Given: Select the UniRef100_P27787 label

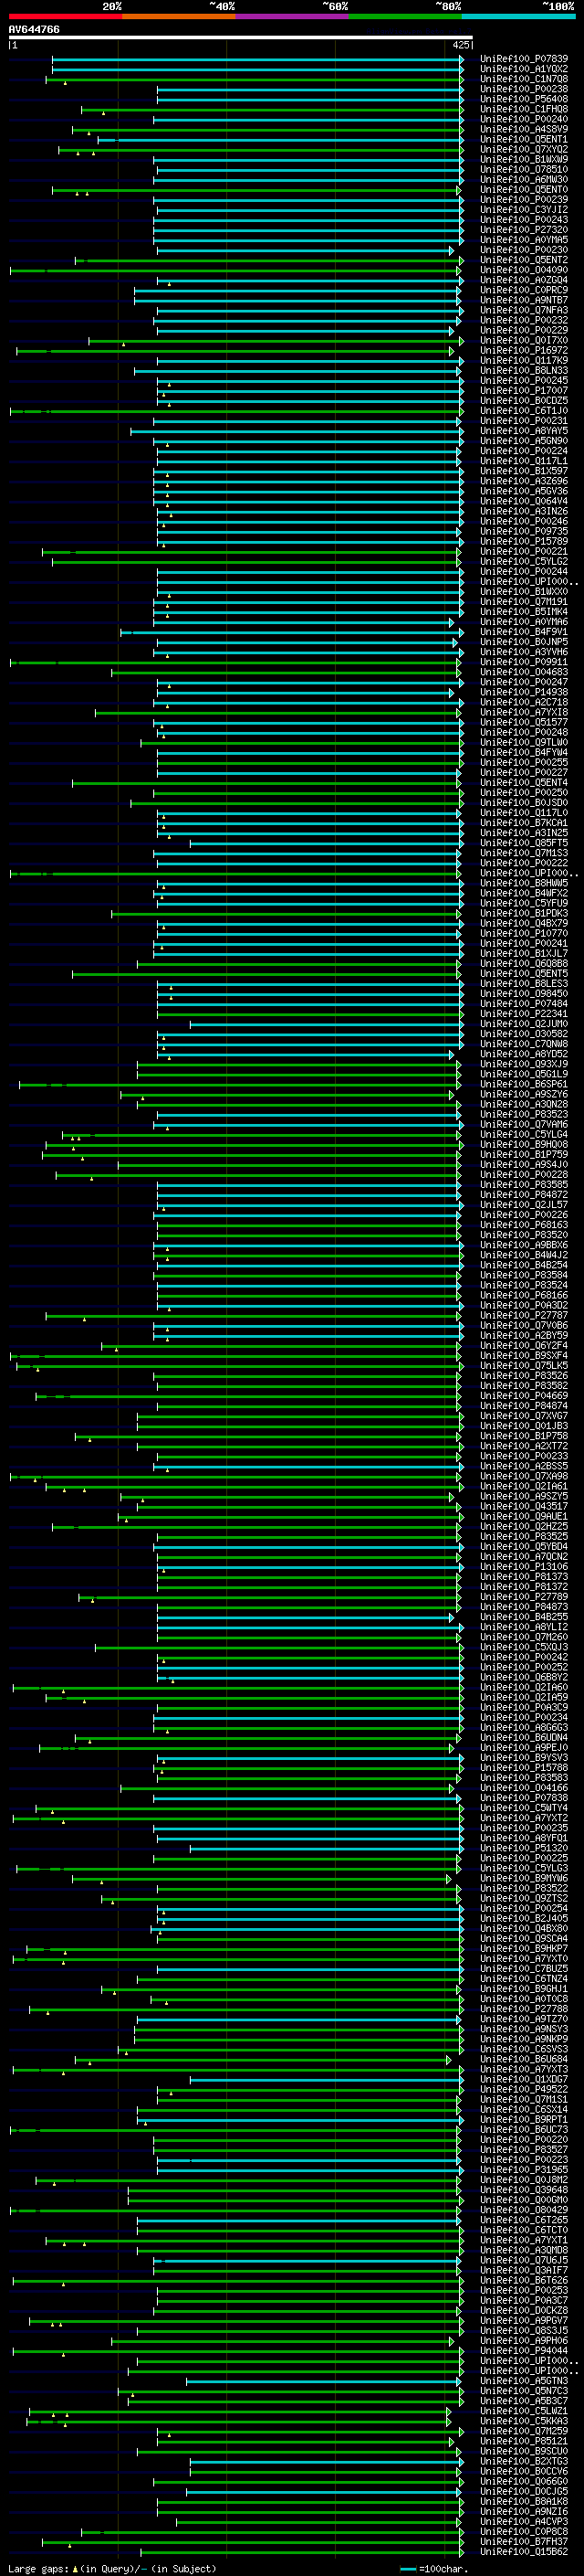Looking at the screenshot, I should pos(524,1316).
